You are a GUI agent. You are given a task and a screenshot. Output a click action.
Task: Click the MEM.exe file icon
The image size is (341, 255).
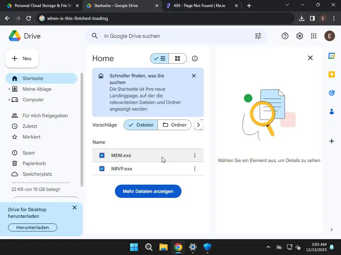click(102, 155)
